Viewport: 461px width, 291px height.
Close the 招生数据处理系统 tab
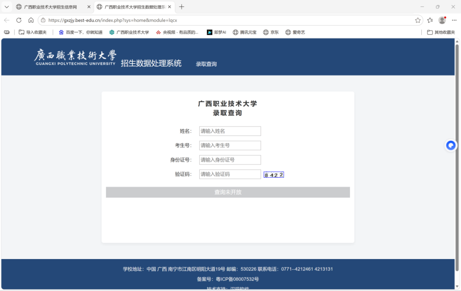pos(169,7)
